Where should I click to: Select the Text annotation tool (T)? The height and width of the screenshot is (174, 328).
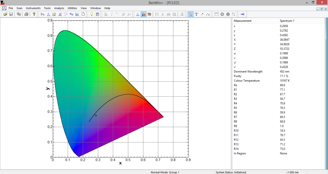click(x=196, y=14)
